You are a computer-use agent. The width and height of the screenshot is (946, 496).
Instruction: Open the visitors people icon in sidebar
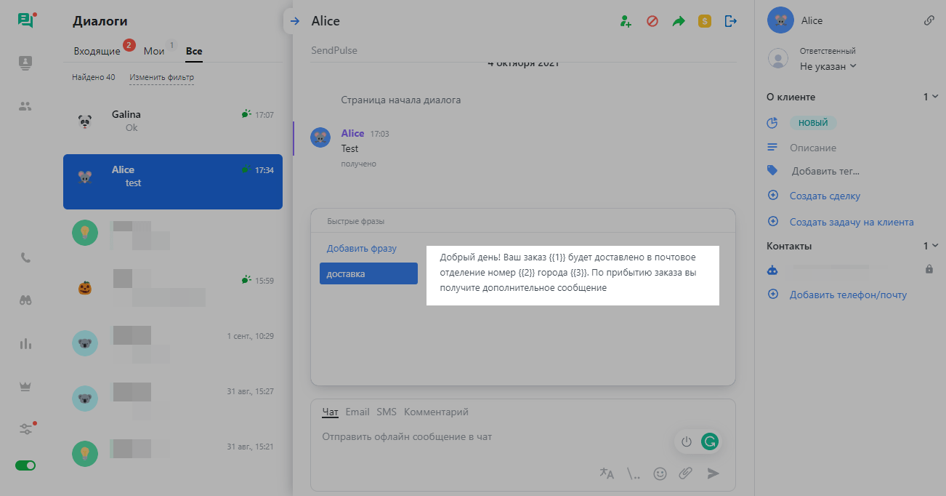(x=25, y=106)
